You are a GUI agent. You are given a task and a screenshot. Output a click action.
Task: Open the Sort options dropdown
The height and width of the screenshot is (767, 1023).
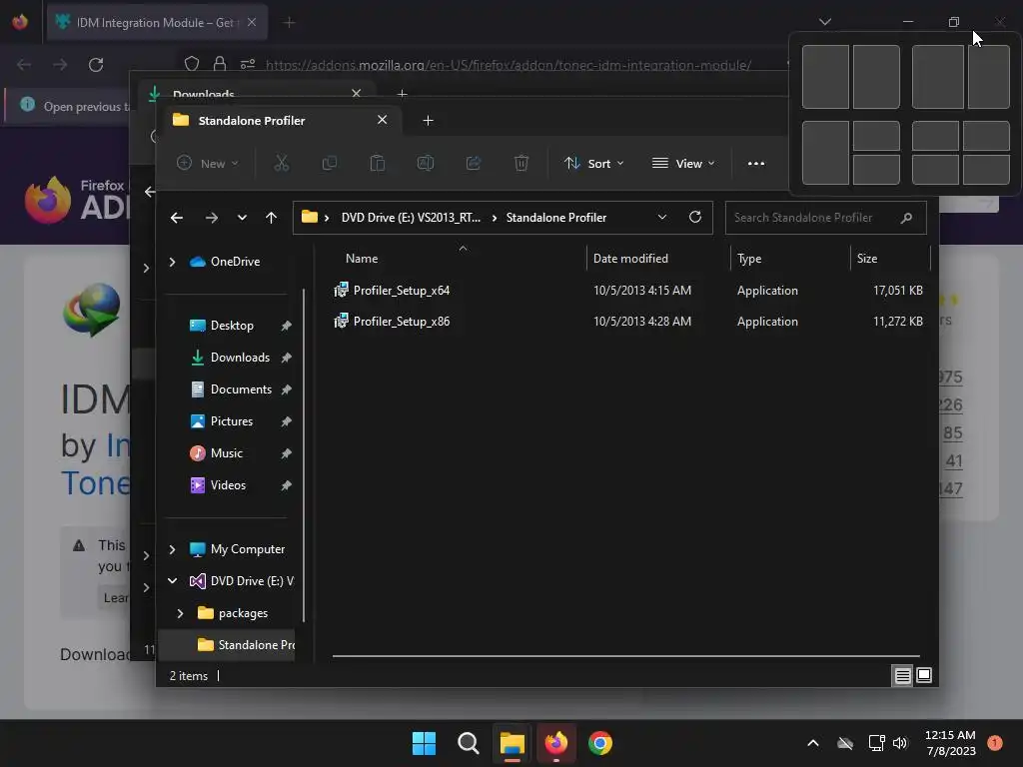coord(593,163)
